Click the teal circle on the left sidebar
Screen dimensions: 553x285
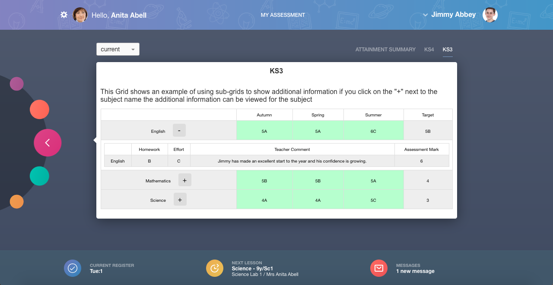[39, 176]
